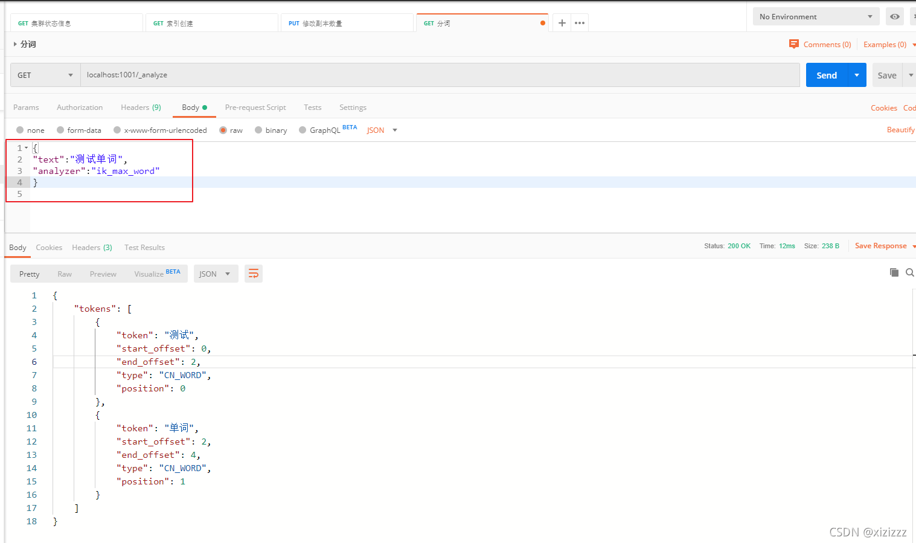Image resolution: width=916 pixels, height=543 pixels.
Task: Open the No Environment dropdown
Action: [x=816, y=16]
